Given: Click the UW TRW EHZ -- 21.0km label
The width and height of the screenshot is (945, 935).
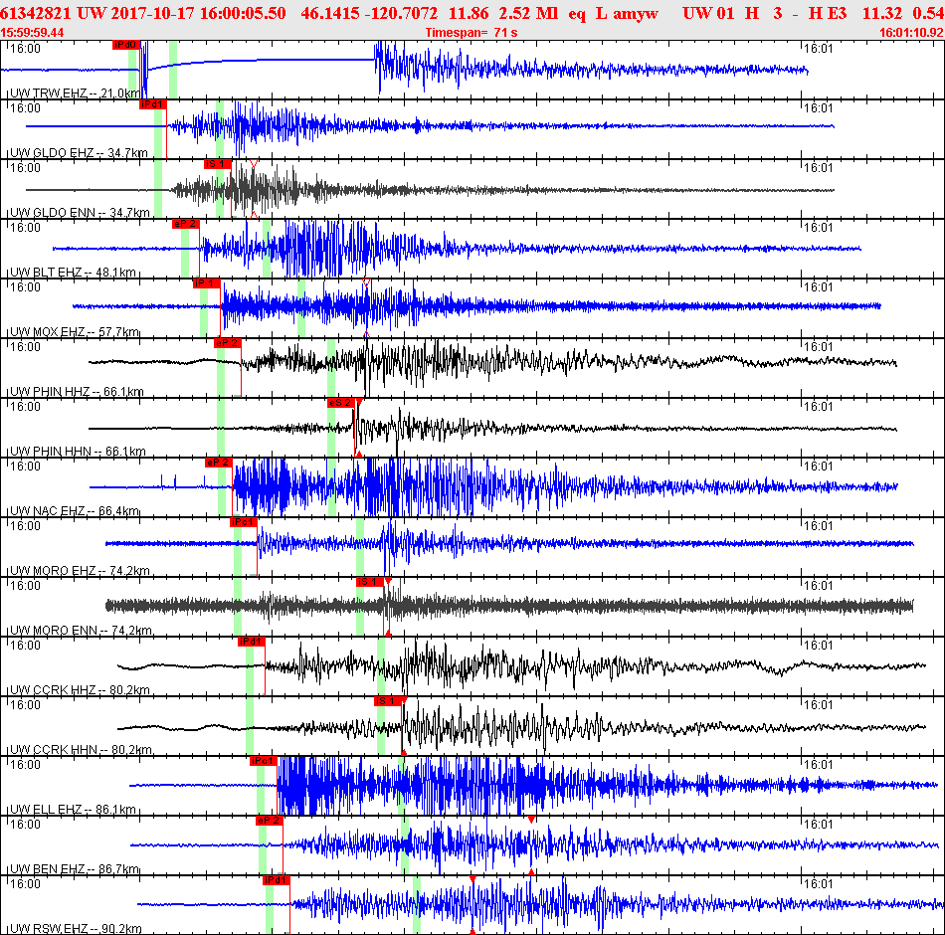Looking at the screenshot, I should pyautogui.click(x=76, y=93).
